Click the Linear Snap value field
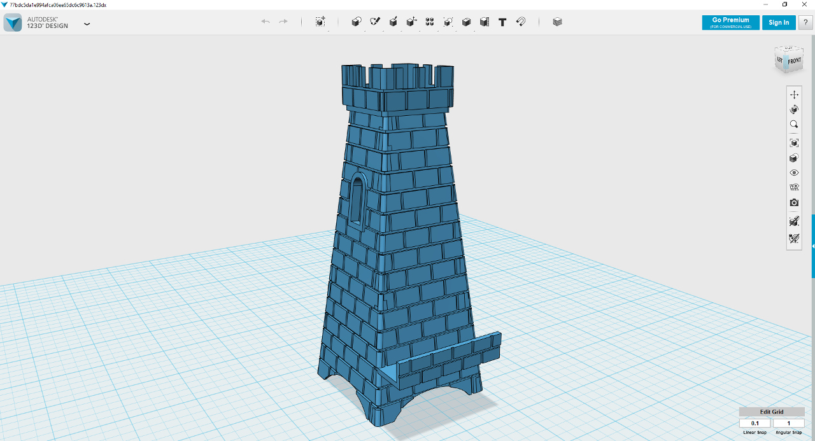 point(755,423)
